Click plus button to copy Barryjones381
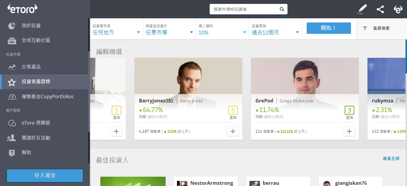 point(232,131)
